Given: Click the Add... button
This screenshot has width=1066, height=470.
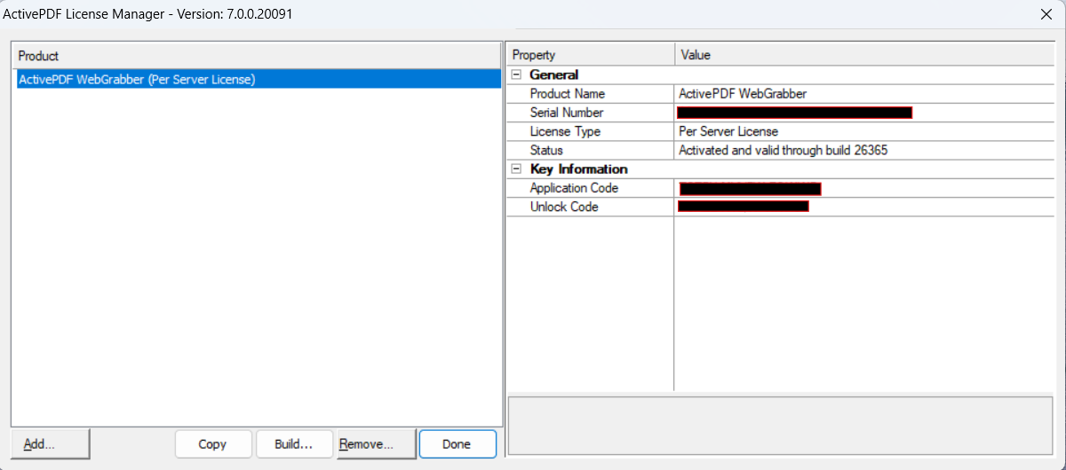Looking at the screenshot, I should (x=51, y=444).
